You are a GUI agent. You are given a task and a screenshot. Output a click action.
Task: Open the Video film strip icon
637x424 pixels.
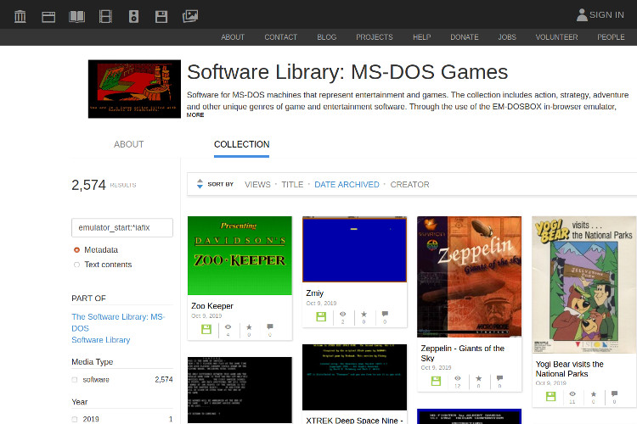click(x=105, y=17)
